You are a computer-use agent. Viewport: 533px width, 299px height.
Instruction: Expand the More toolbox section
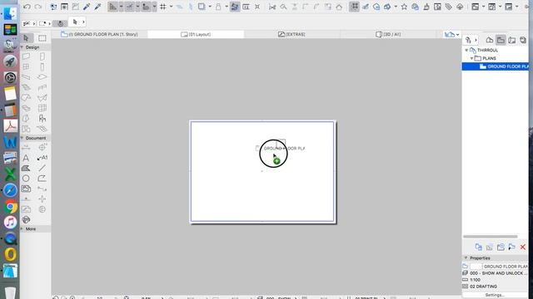pos(22,229)
